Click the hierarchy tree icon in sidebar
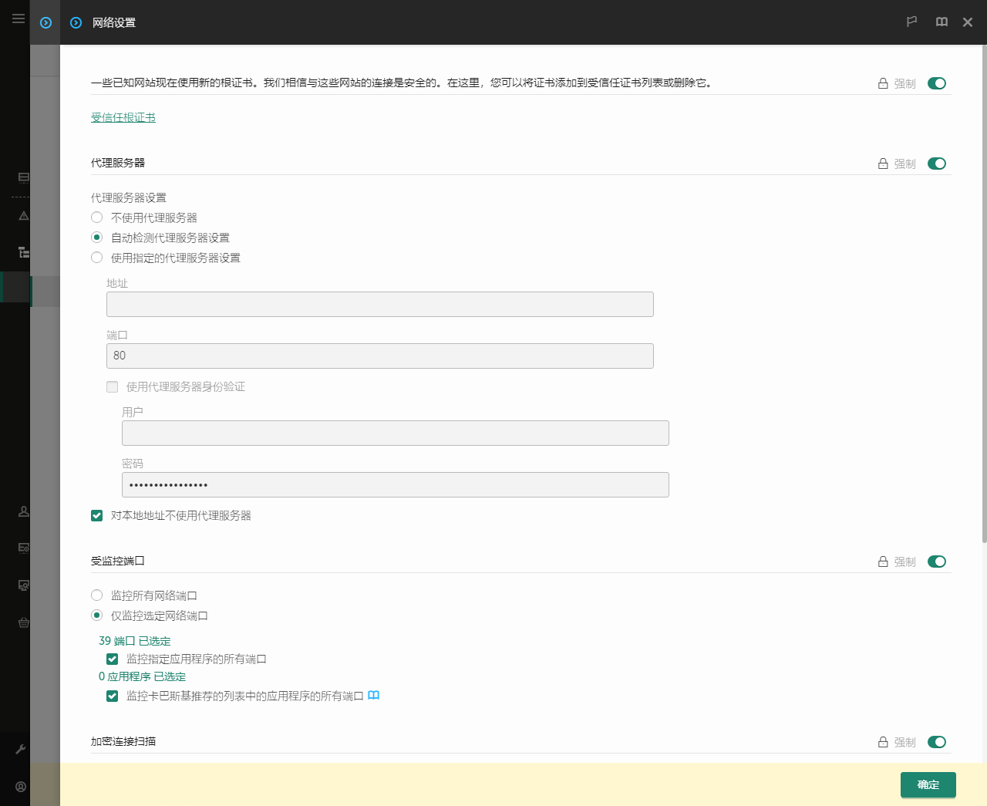987x806 pixels. pyautogui.click(x=24, y=252)
